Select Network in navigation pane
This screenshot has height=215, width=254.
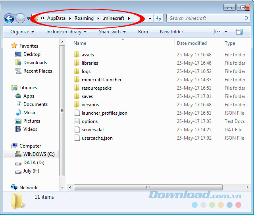pos(24,188)
